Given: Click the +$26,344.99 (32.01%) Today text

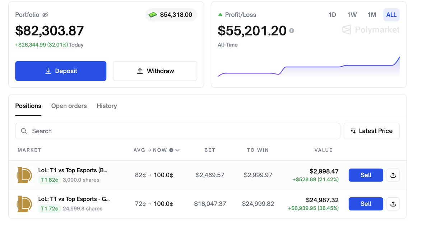Looking at the screenshot, I should (49, 45).
